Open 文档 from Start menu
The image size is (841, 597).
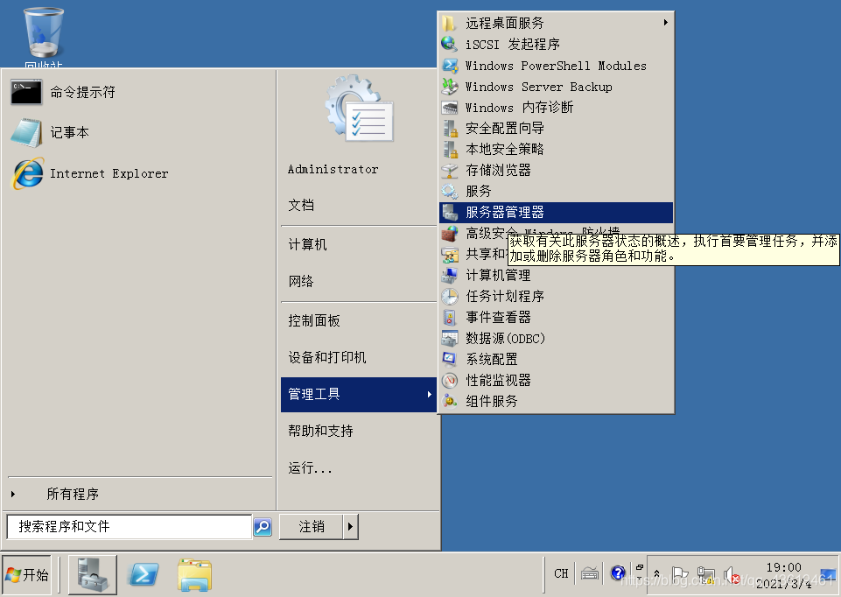point(301,206)
